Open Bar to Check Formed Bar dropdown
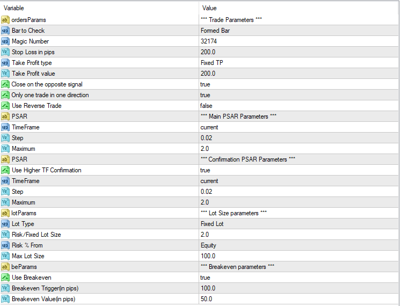Viewport: 401px width, 306px height. [298, 31]
